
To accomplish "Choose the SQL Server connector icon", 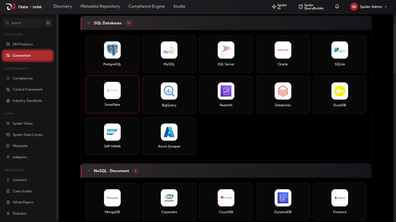I will click(x=226, y=50).
